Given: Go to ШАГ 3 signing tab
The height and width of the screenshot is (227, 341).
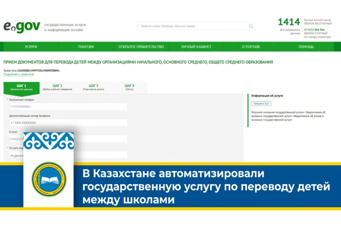Looking at the screenshot, I should point(94,87).
